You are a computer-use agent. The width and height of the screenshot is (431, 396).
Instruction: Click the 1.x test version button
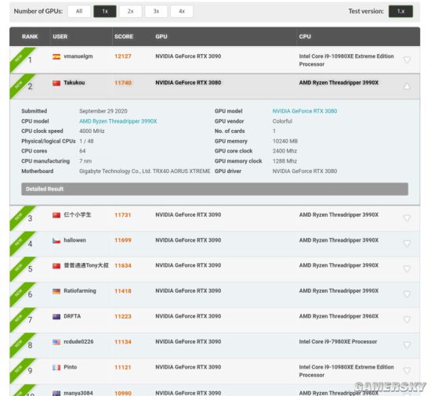tap(400, 12)
